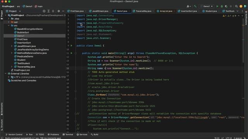Expand all icon in Project panel
The width and height of the screenshot is (248, 139).
click(48, 11)
